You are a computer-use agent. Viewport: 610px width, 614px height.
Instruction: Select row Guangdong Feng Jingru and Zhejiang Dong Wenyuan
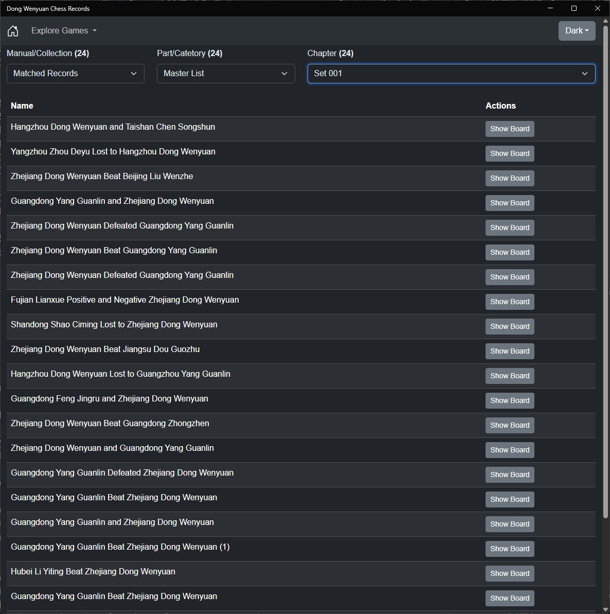(x=301, y=400)
